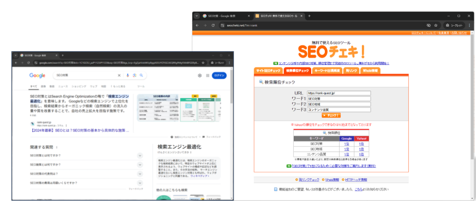The image size is (476, 201).
Task: Click the ワード3 field with コンテンツ品質
Action: 339,109
